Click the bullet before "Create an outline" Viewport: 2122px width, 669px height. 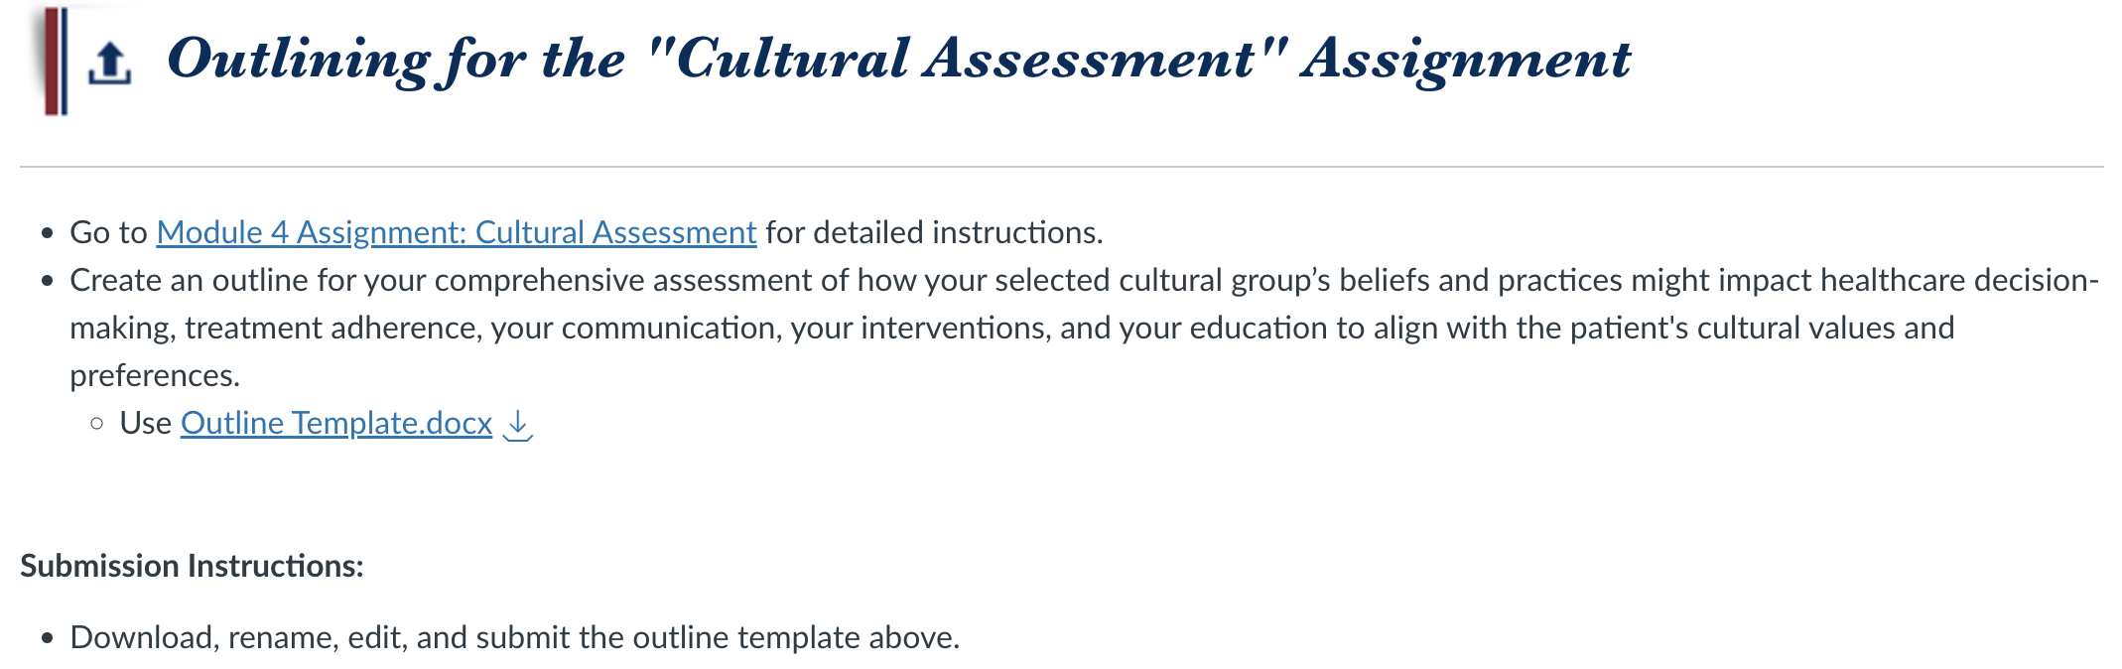click(x=47, y=281)
